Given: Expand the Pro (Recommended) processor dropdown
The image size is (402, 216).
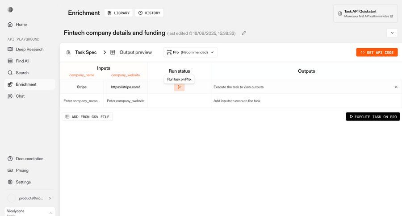Looking at the screenshot, I should pyautogui.click(x=190, y=52).
